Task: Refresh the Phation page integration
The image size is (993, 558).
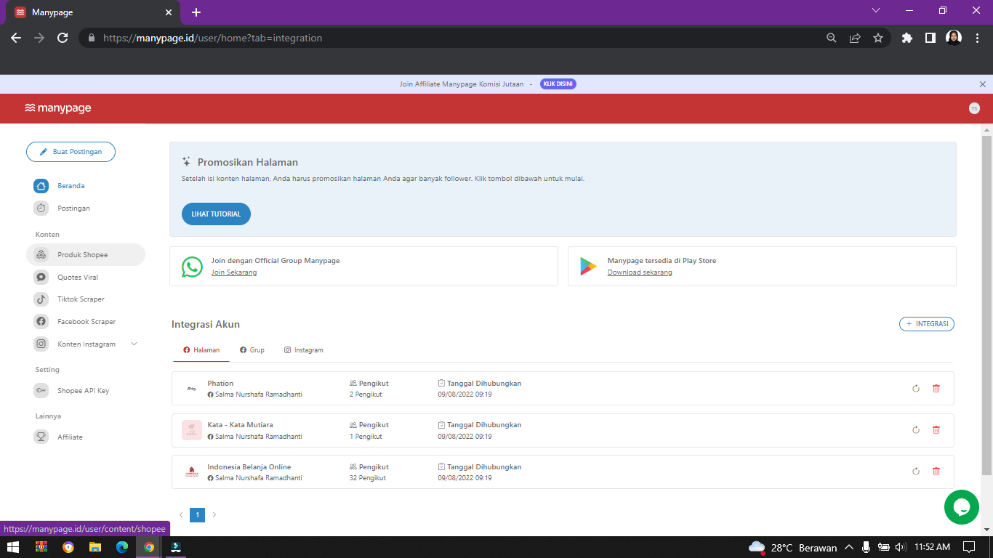Action: (916, 389)
